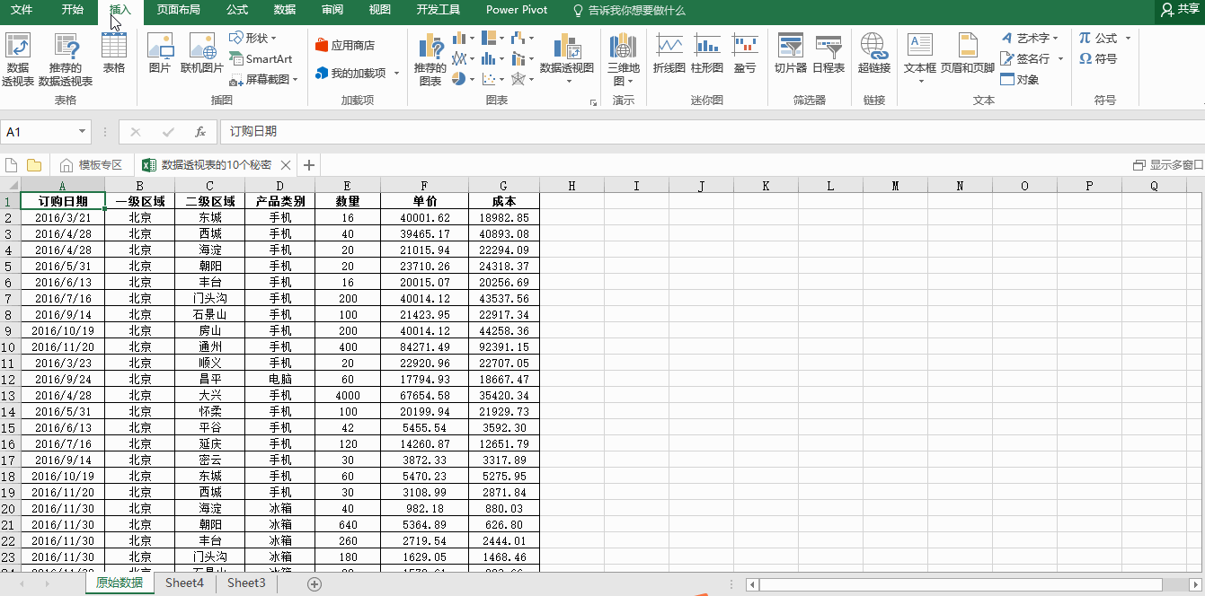
Task: Insert a Win/Loss sparkline (盈亏)
Action: click(x=745, y=54)
